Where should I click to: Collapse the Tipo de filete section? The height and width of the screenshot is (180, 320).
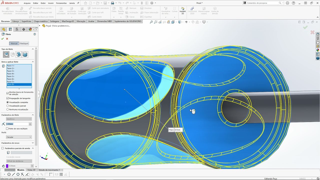tap(33, 49)
